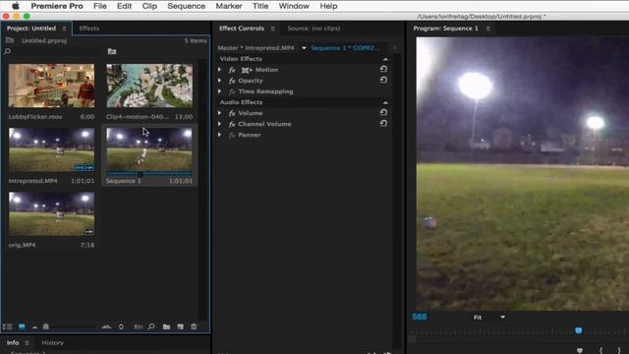Reset the Channel Volume effect
629x354 pixels.
coord(383,123)
